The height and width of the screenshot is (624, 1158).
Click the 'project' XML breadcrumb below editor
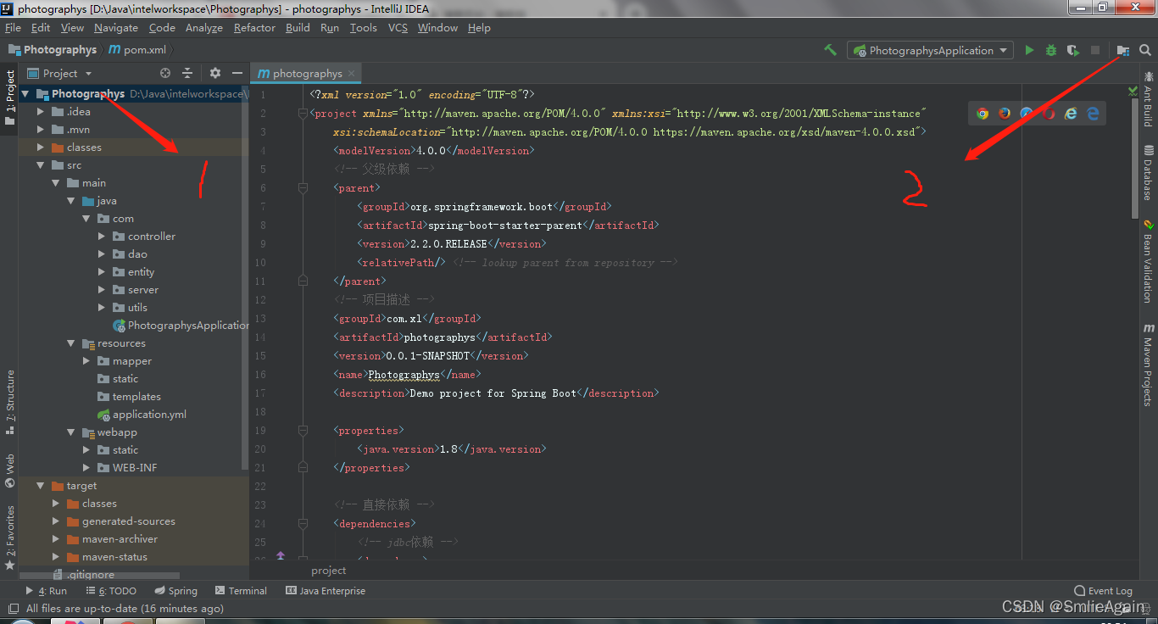(328, 571)
